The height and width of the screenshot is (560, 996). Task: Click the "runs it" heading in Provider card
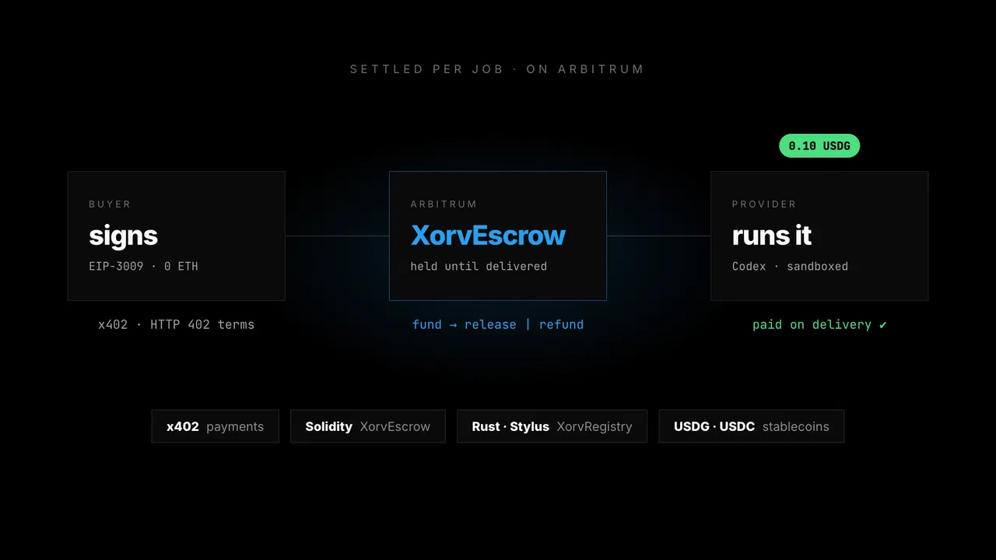coord(772,235)
